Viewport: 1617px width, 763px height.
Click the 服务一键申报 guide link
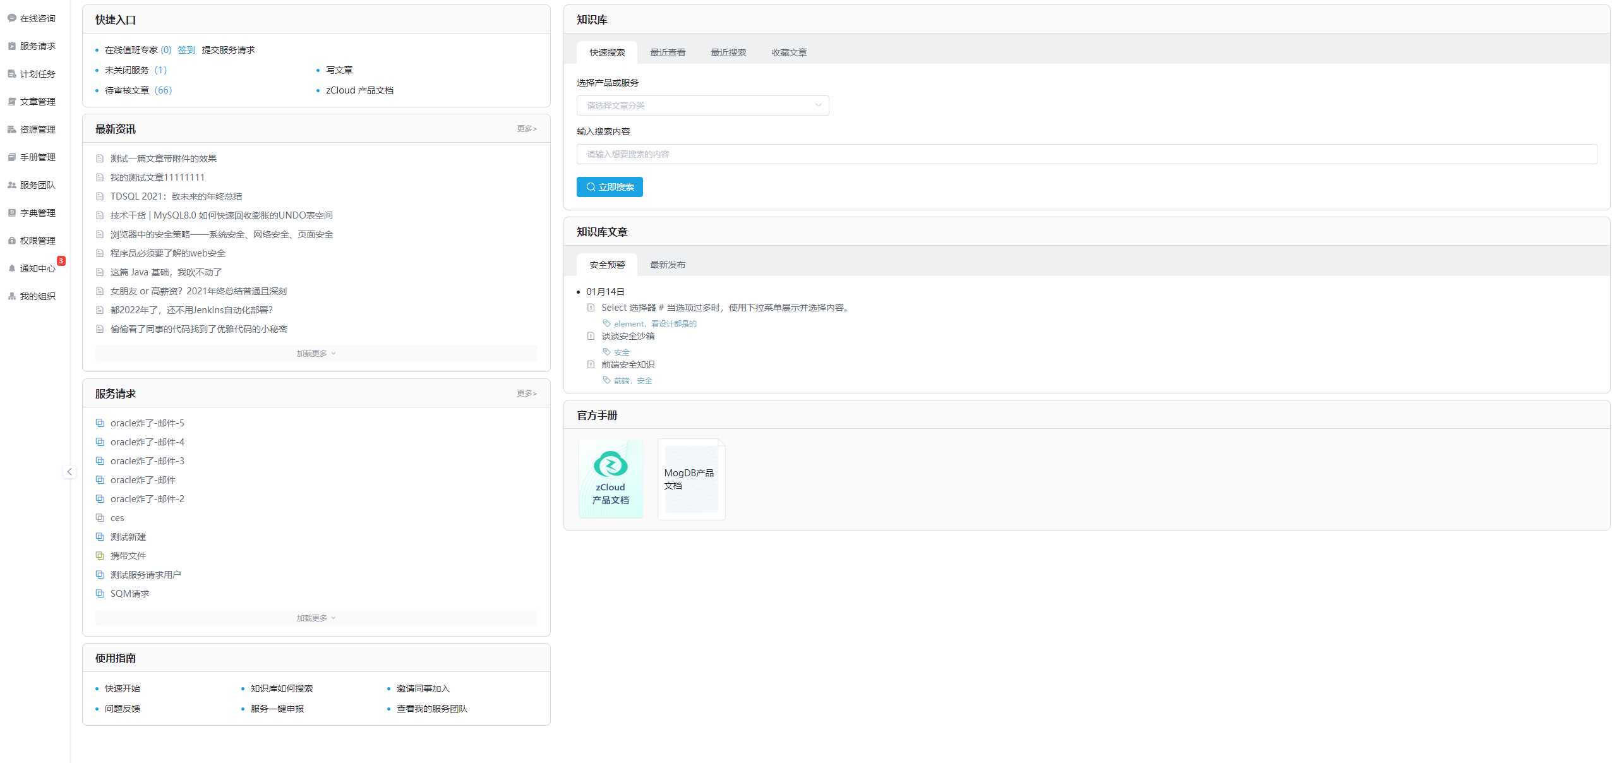(277, 709)
